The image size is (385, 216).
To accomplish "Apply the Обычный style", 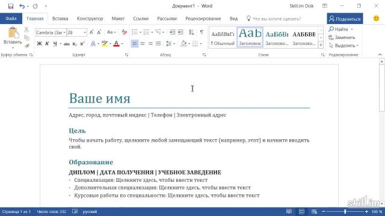I will [x=223, y=37].
